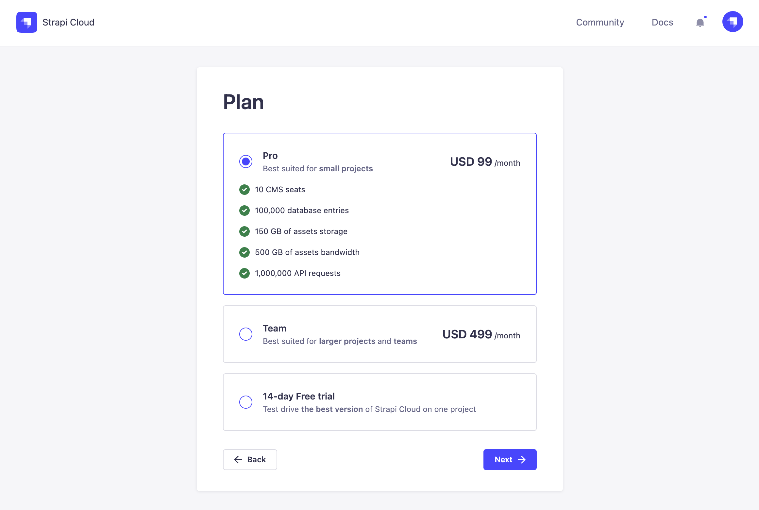Open the user profile avatar
The height and width of the screenshot is (510, 759).
733,22
